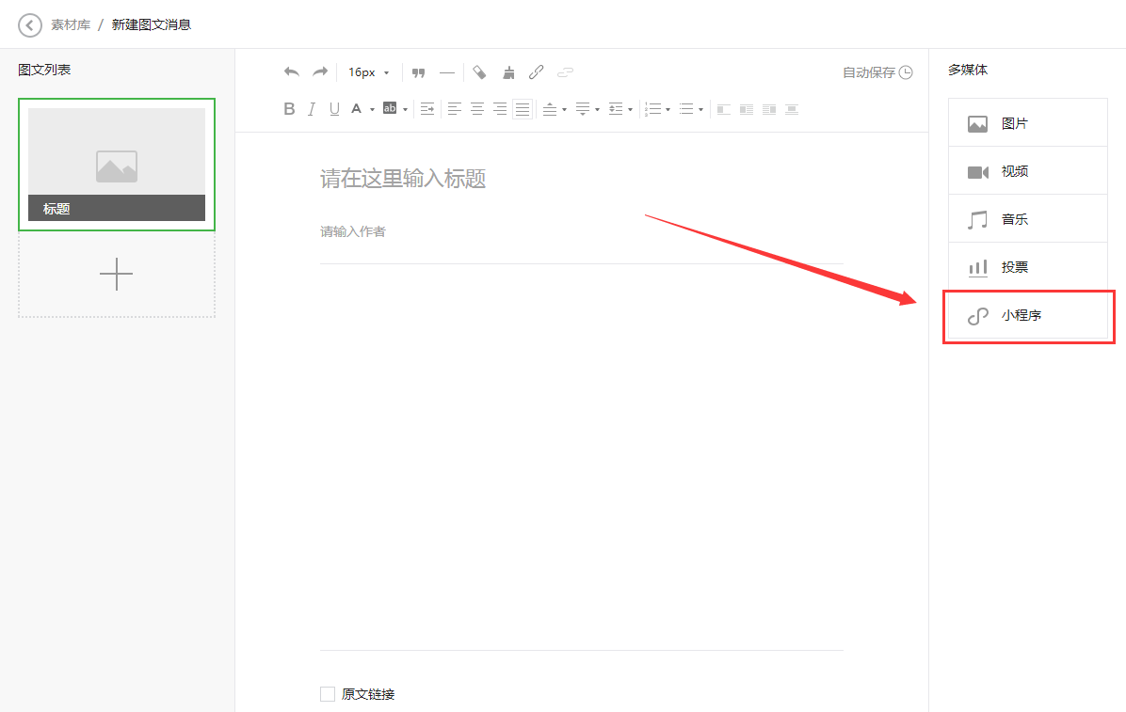Insert a 视频 video into the article

(x=1027, y=170)
